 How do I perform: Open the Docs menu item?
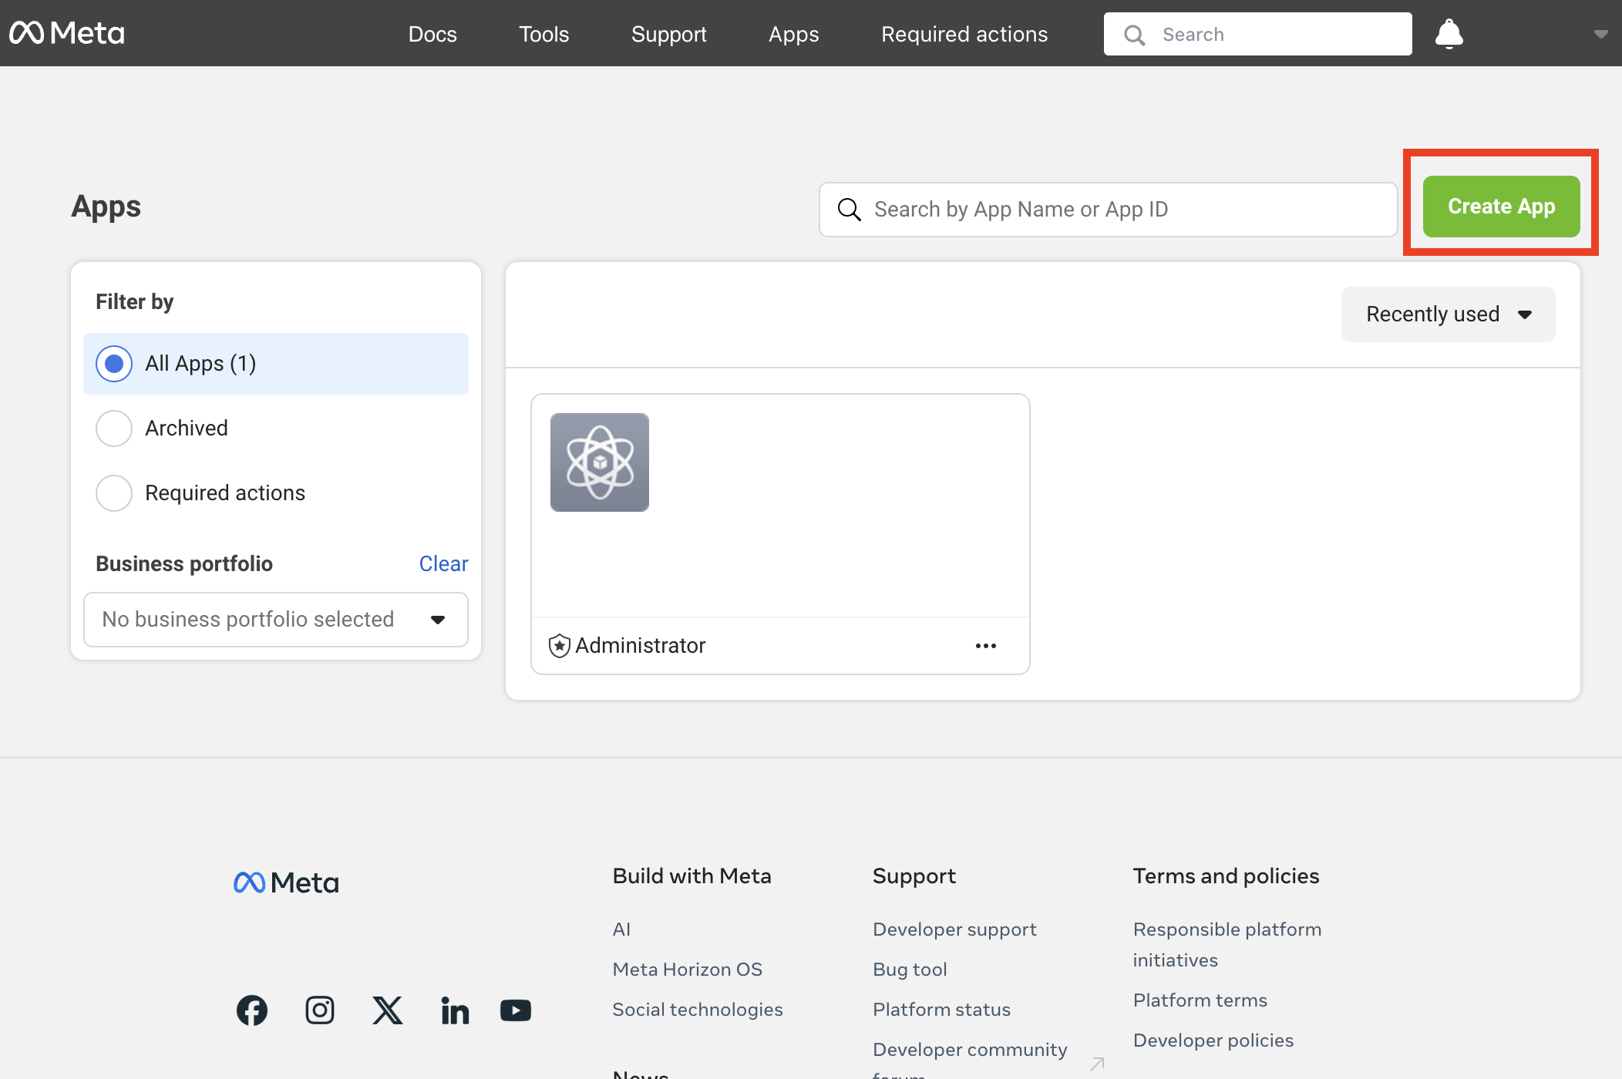click(433, 34)
